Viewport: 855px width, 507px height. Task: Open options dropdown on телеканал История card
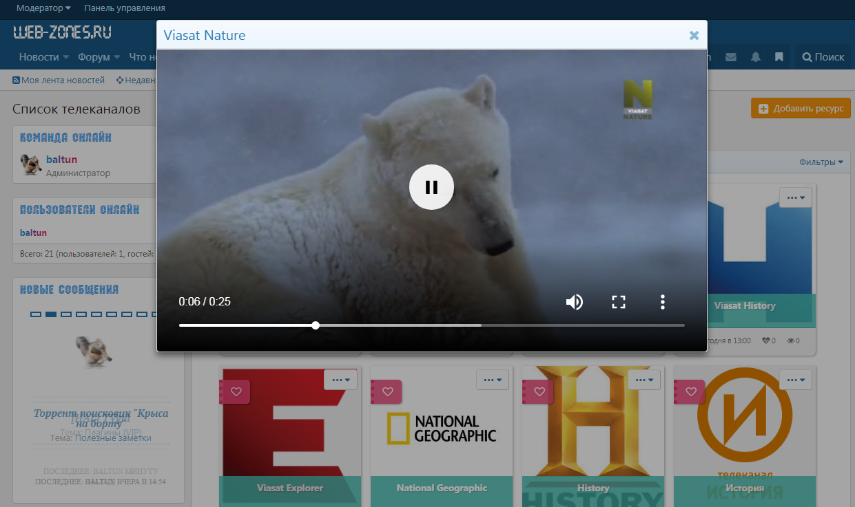click(x=796, y=380)
